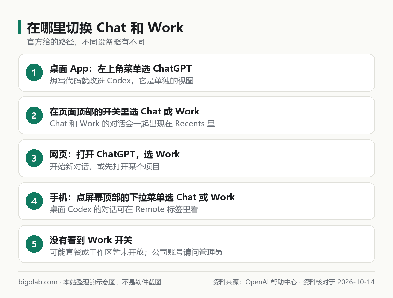Click 资料来源：OpenAI 帮助中心 footer text
393x298 pixels.
[255, 282]
